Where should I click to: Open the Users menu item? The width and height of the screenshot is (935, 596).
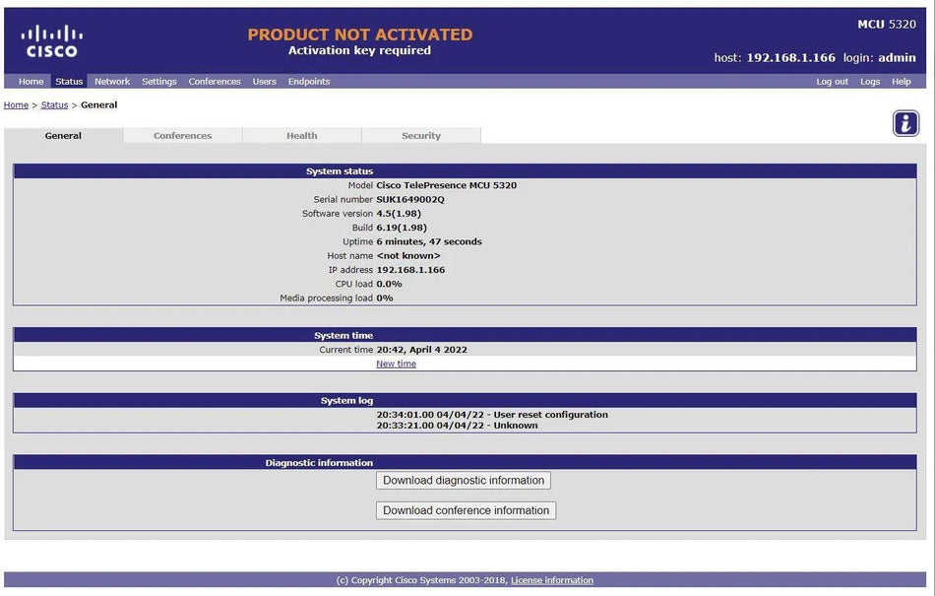point(264,81)
